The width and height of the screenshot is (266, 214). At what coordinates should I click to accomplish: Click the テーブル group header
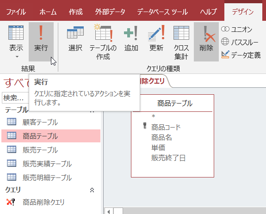[17, 110]
